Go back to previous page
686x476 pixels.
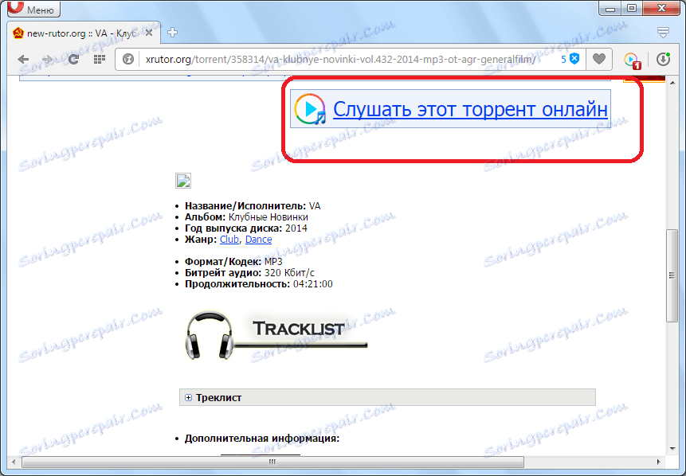(x=23, y=60)
